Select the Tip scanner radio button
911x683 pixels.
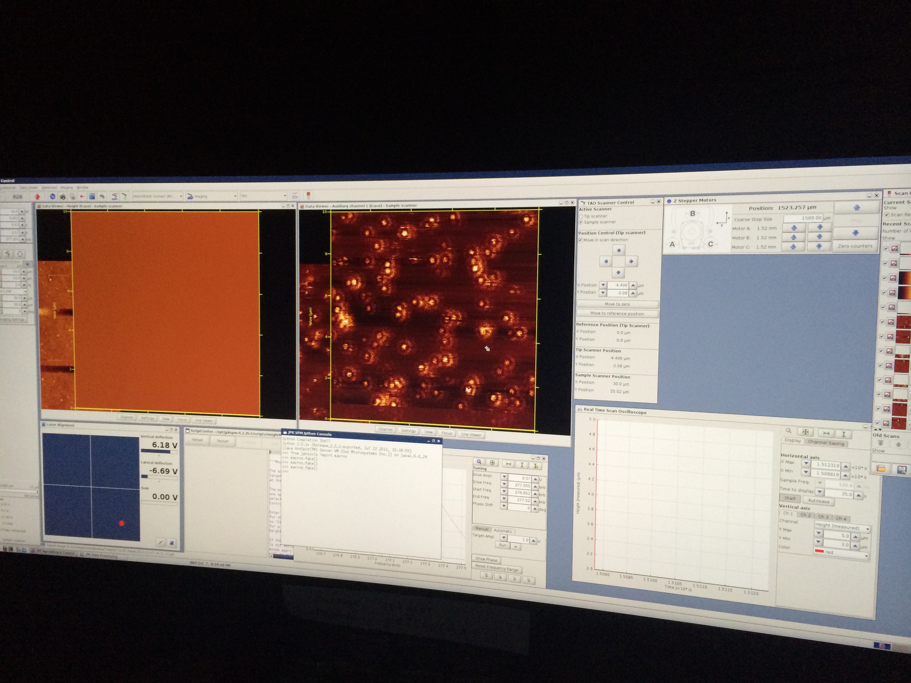[581, 216]
